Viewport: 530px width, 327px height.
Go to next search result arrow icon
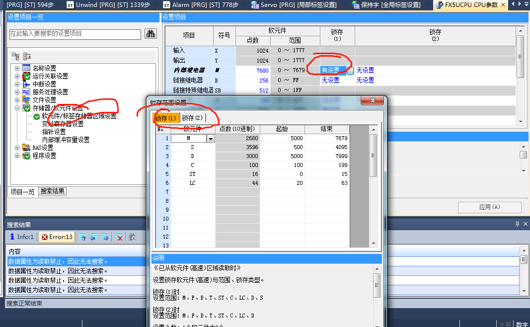[105, 237]
